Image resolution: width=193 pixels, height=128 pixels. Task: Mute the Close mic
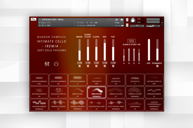[x=98, y=63]
